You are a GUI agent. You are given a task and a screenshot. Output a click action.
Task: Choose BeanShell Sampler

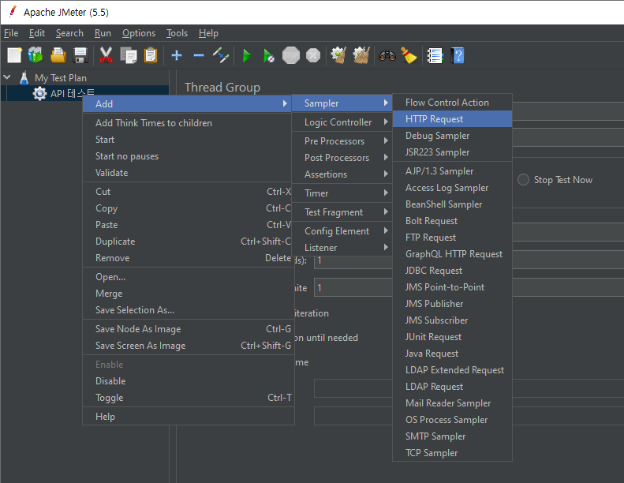452,204
